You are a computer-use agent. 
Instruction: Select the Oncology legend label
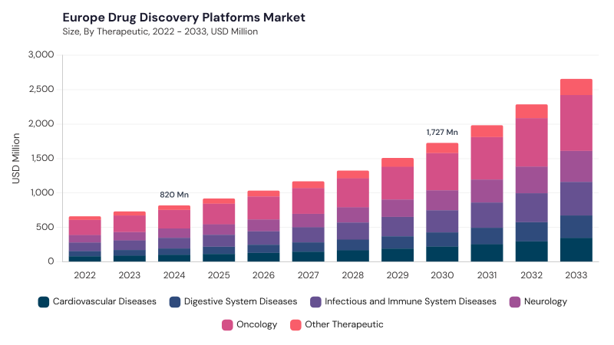pyautogui.click(x=256, y=324)
